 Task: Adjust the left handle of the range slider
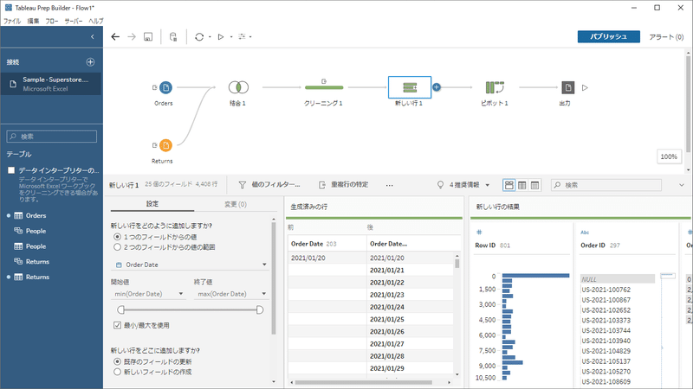[x=120, y=310]
